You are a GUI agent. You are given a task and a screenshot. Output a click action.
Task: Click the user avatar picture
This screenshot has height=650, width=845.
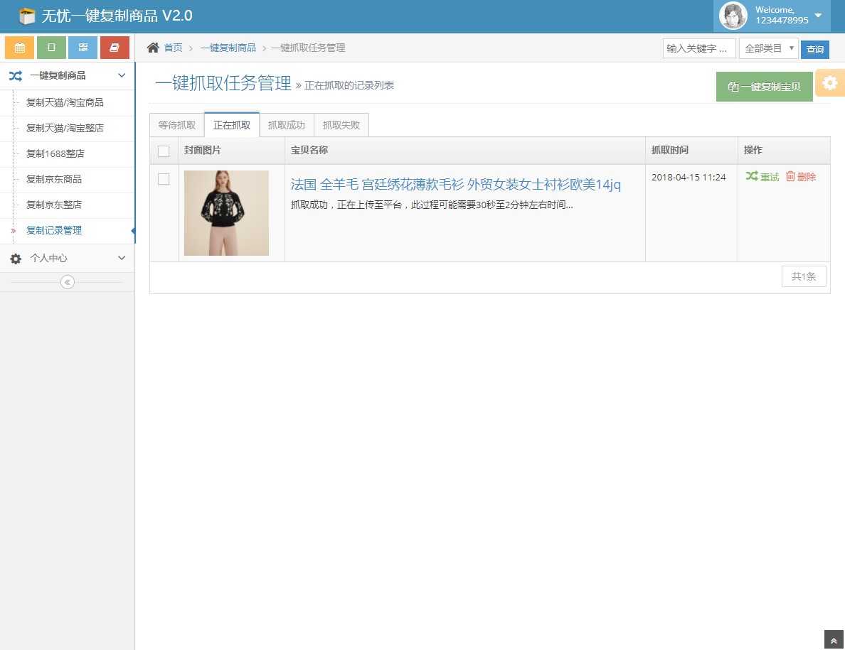(733, 16)
